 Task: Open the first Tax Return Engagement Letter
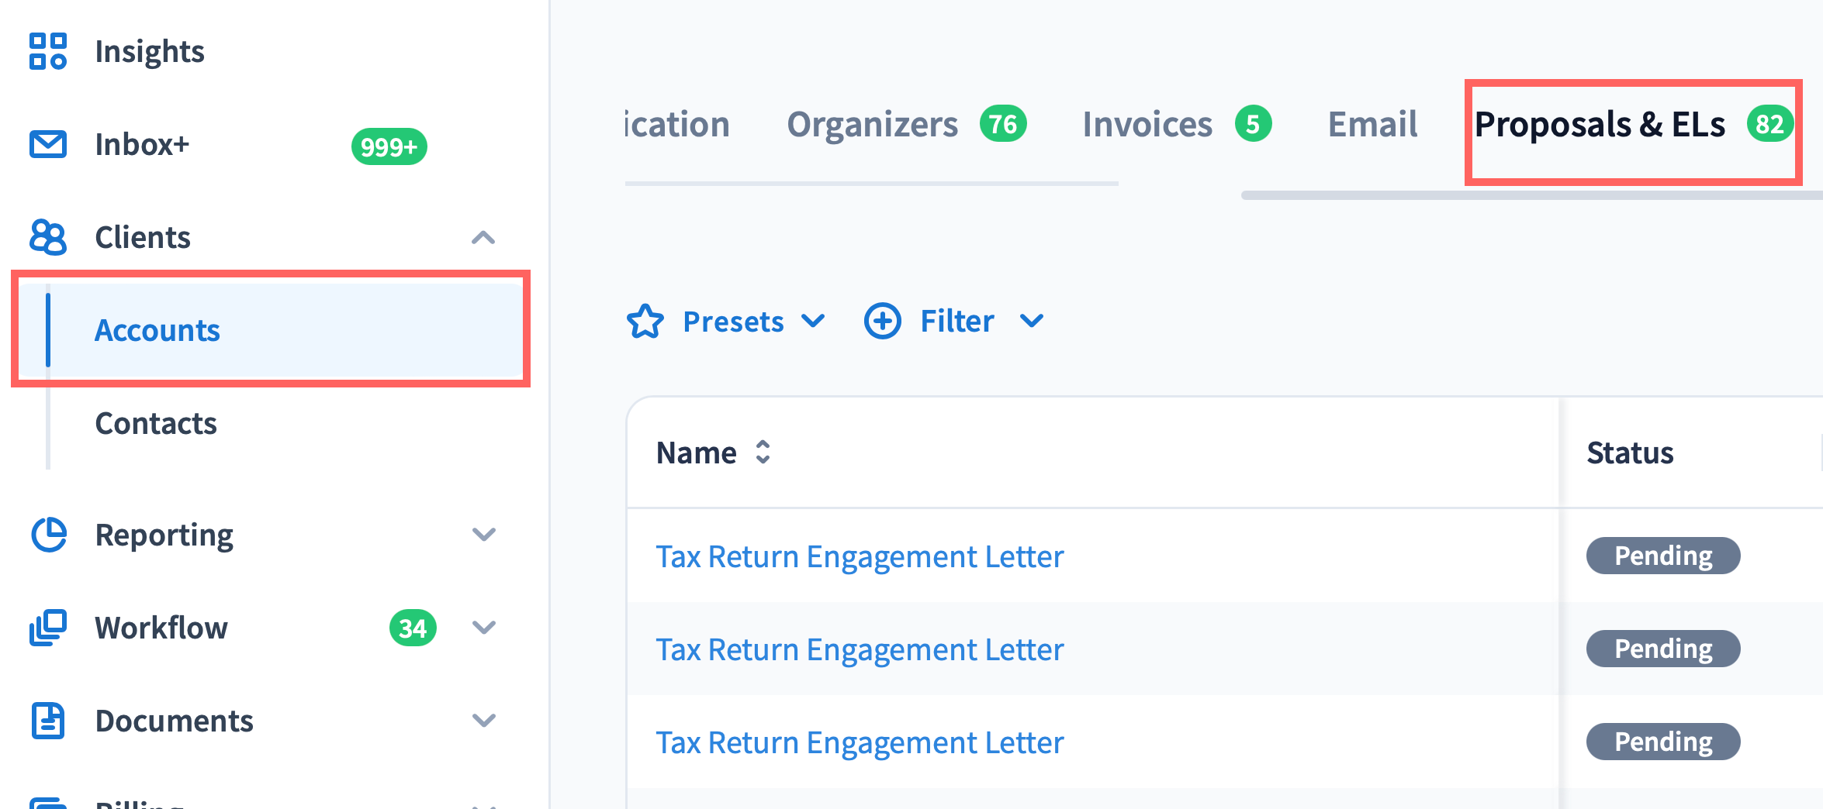(860, 556)
